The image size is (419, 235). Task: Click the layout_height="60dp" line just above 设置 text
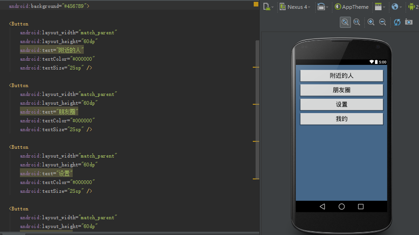point(59,165)
